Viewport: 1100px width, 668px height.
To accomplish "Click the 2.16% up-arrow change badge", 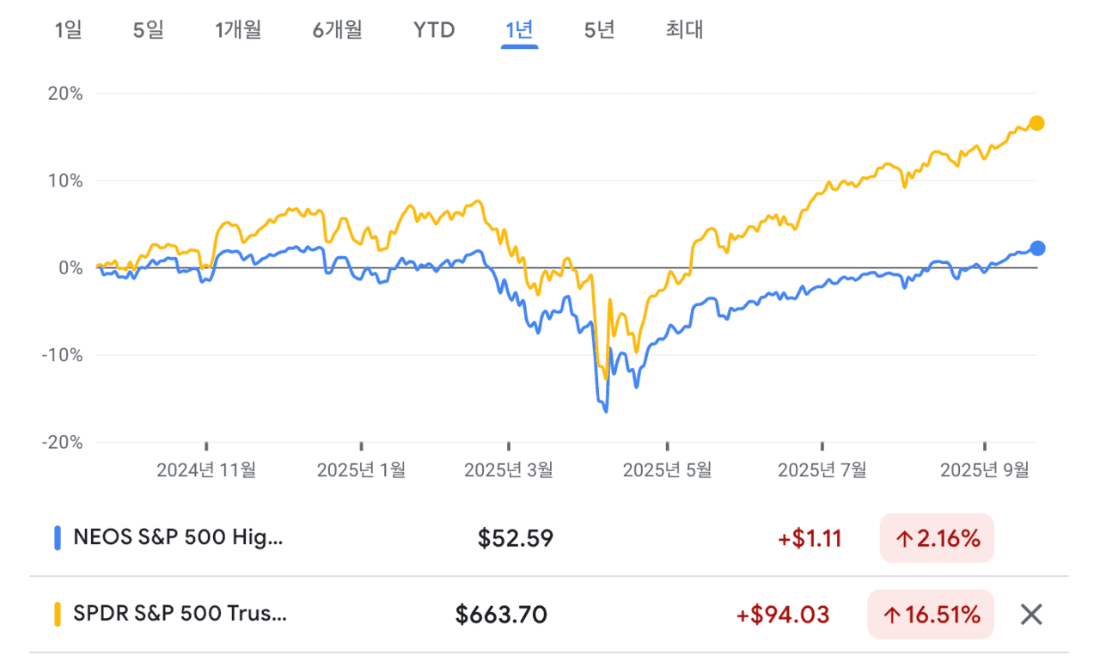I will click(x=937, y=539).
